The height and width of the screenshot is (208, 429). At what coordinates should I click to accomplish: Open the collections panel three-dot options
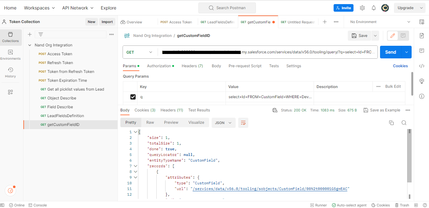(x=112, y=34)
